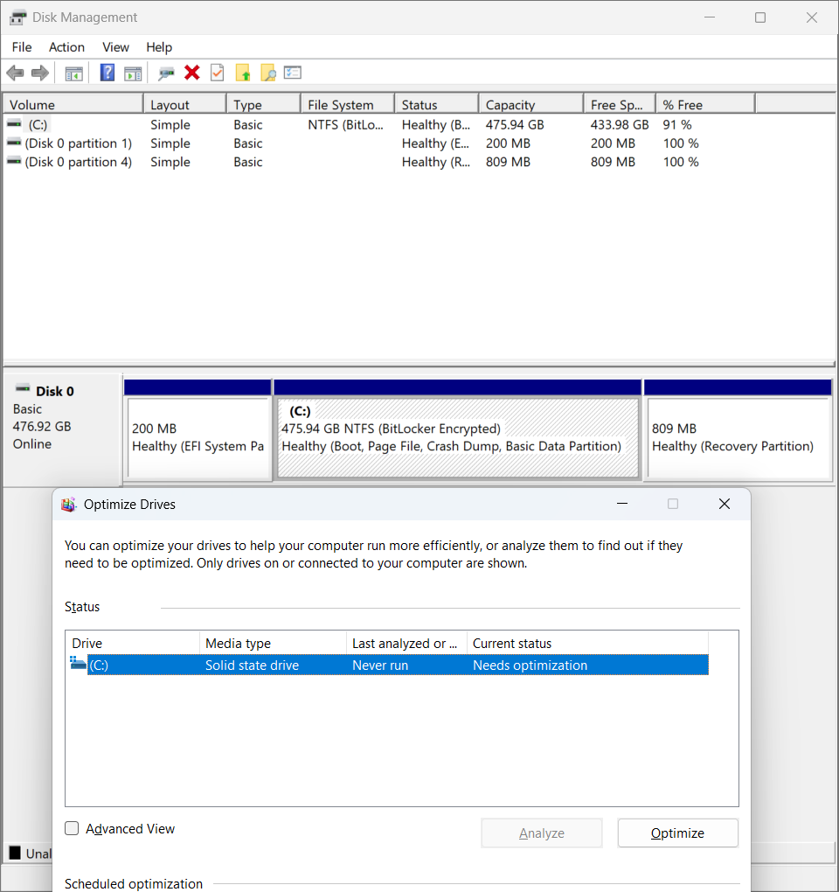Click the '809 MB' capacity cell in volume list
Image resolution: width=839 pixels, height=892 pixels.
click(x=508, y=162)
